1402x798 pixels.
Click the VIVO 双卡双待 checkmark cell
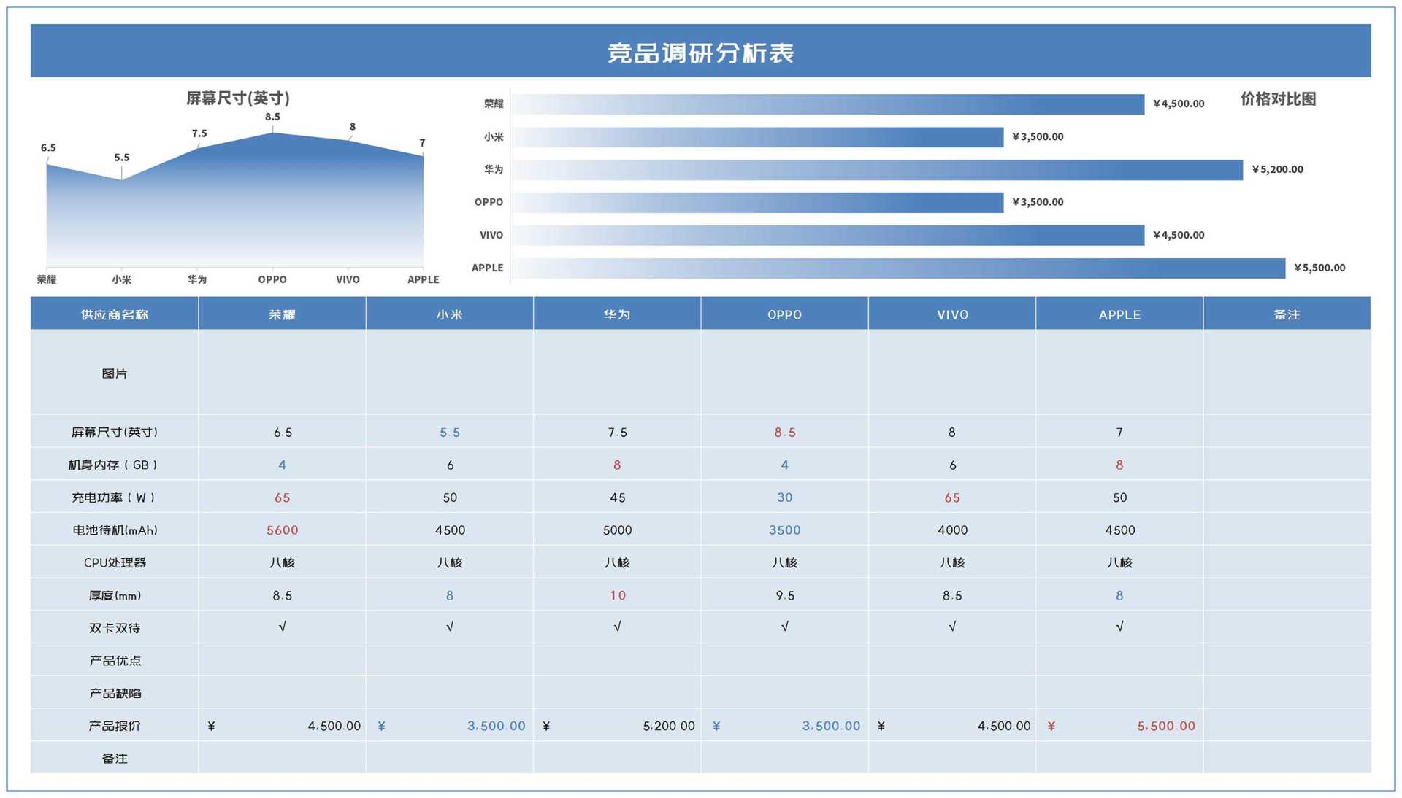point(951,627)
